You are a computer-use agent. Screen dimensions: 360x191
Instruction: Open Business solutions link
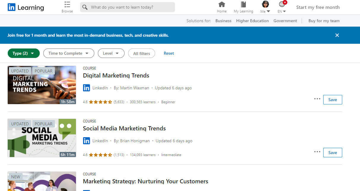(x=223, y=21)
